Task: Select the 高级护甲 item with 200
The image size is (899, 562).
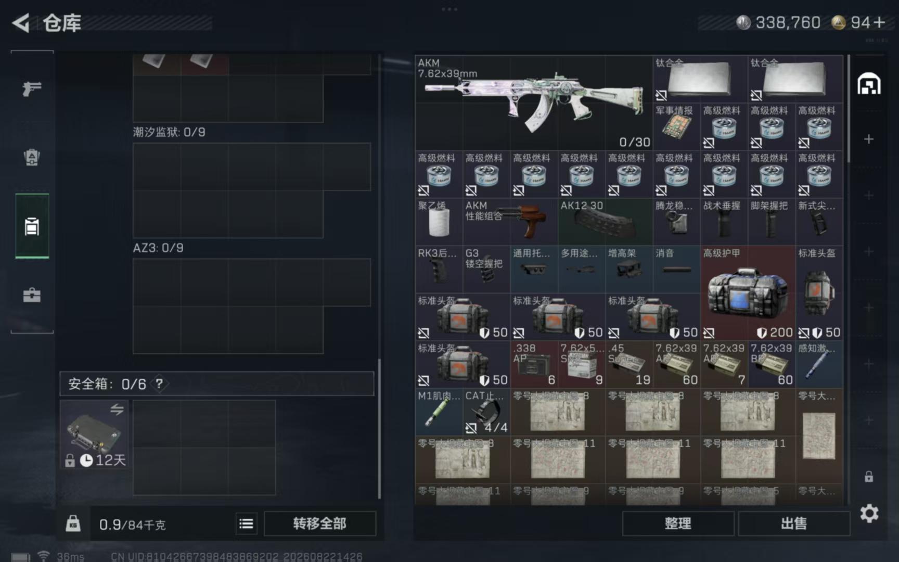Action: click(x=748, y=293)
